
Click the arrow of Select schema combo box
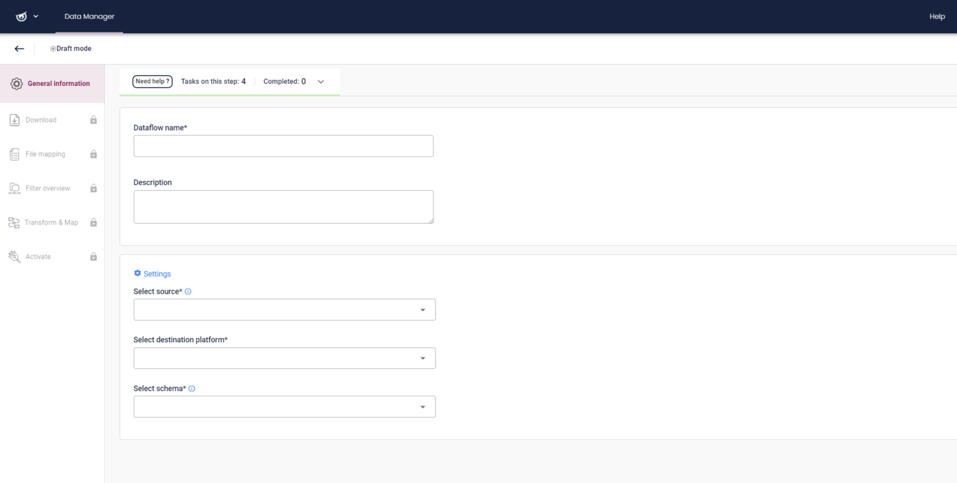point(423,407)
